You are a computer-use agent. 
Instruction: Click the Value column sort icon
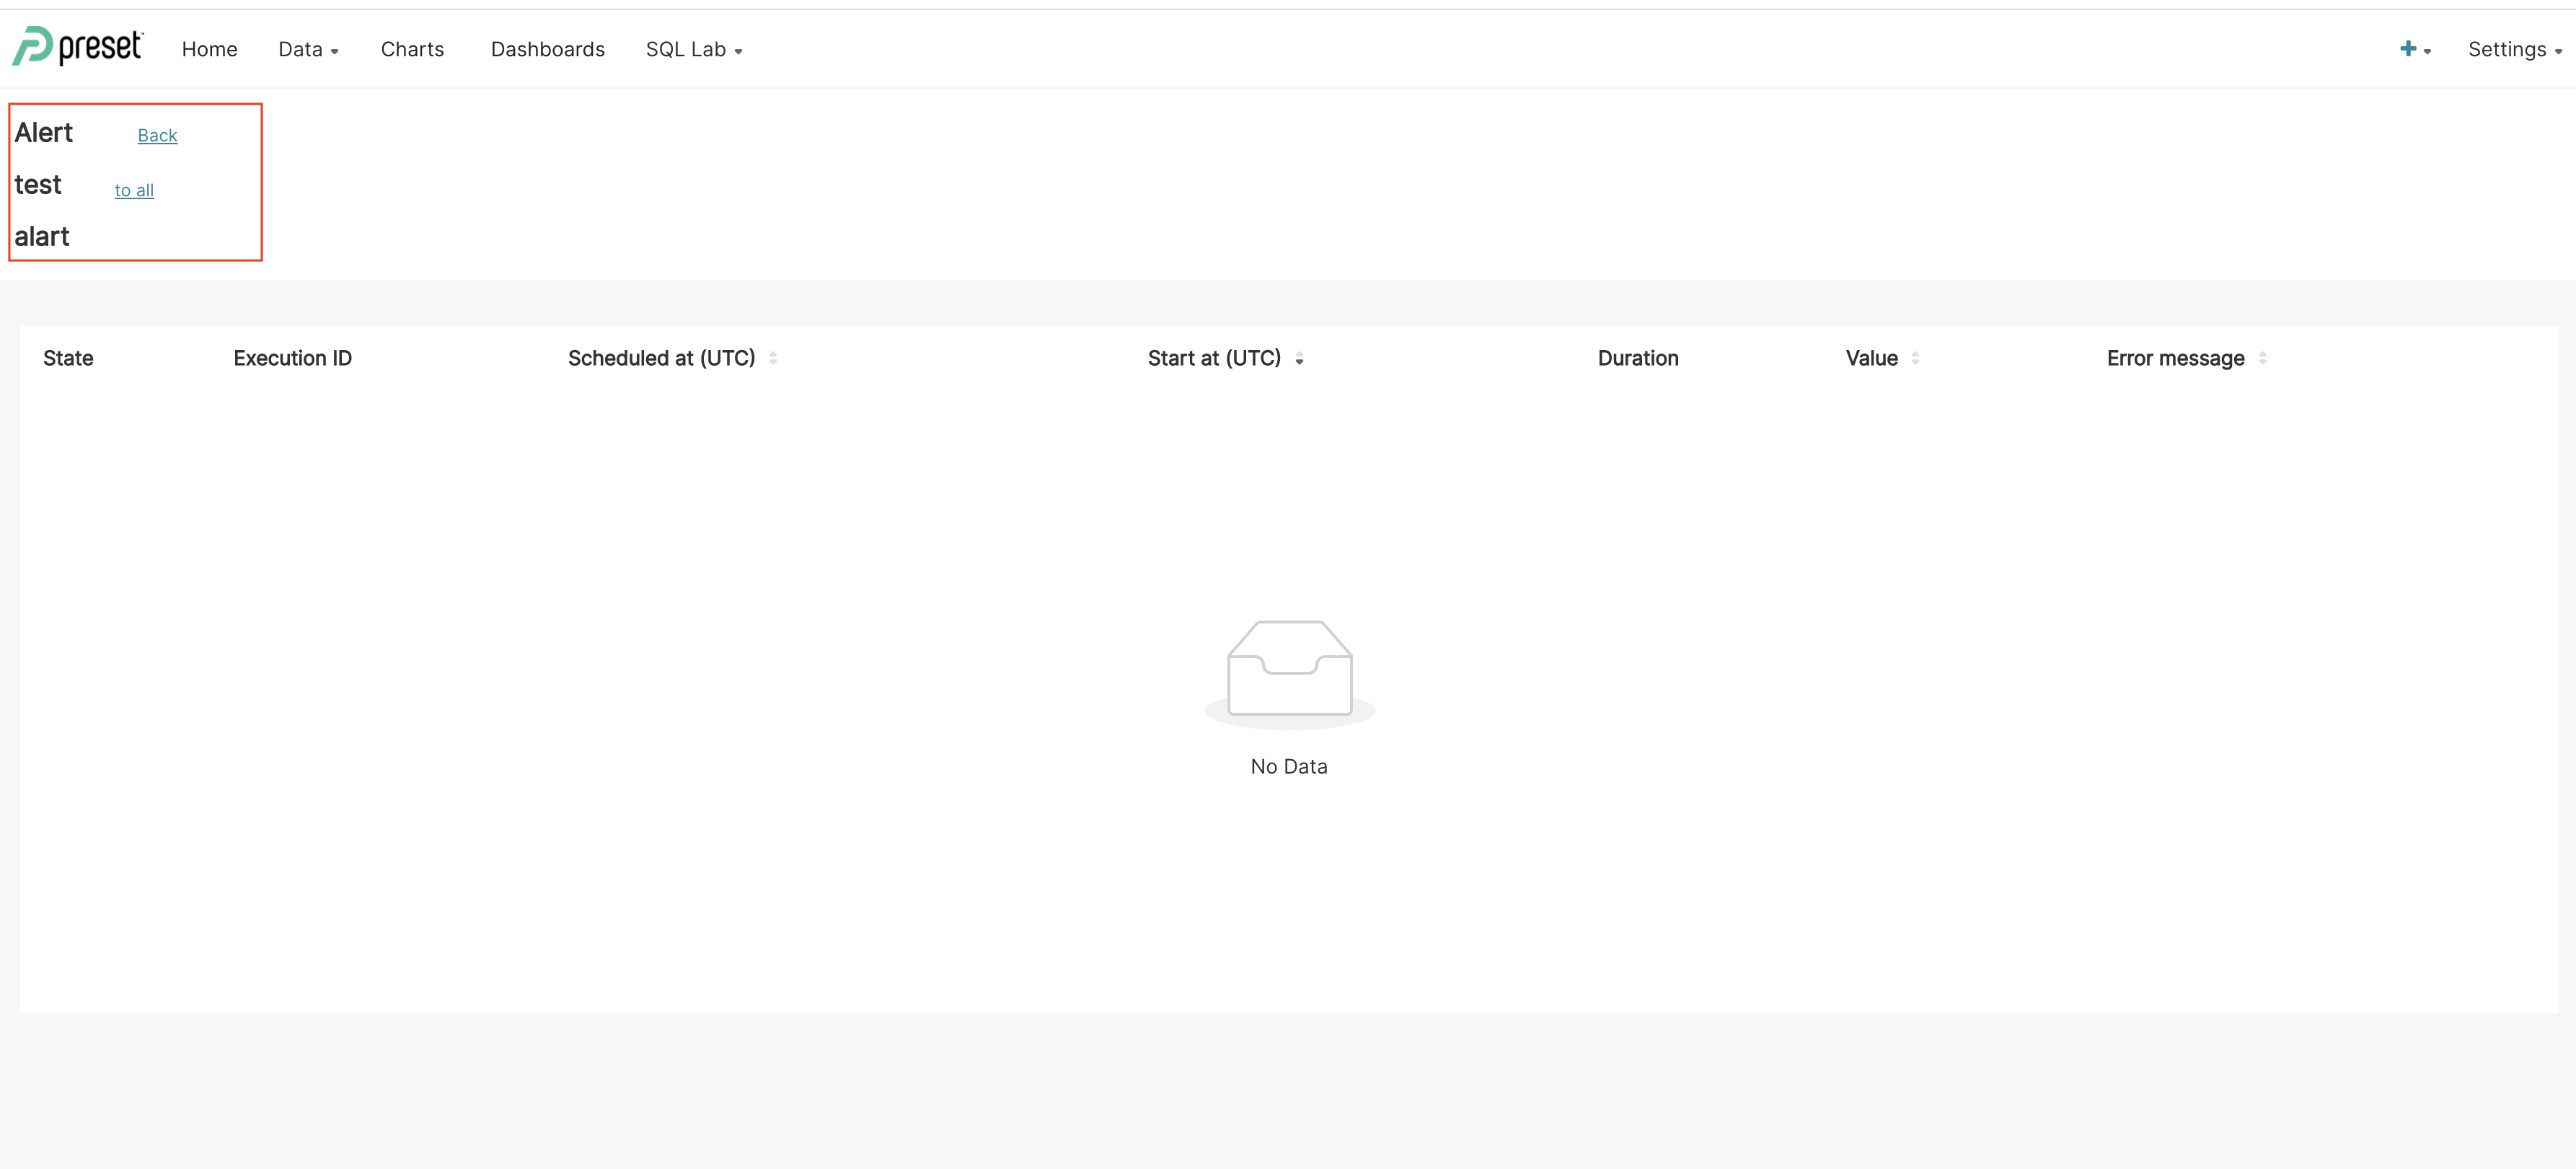[x=1915, y=359]
